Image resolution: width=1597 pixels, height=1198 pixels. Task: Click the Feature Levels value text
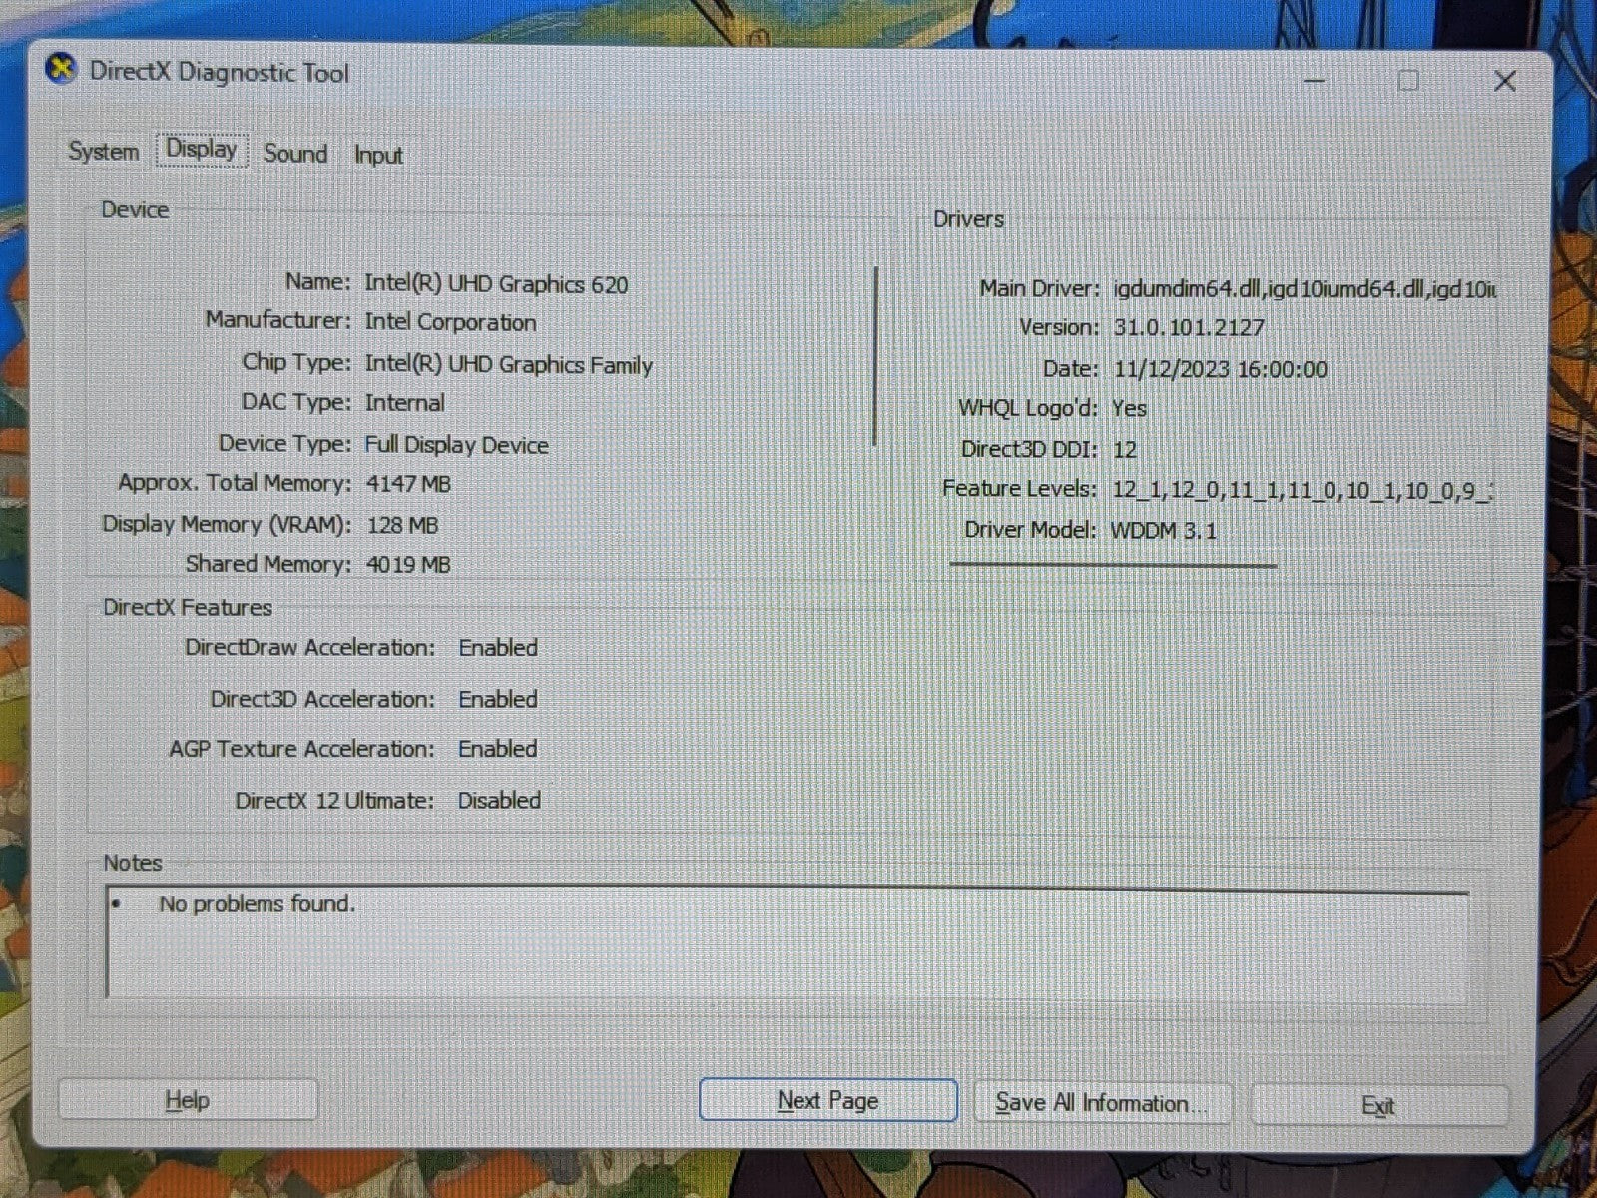1301,490
